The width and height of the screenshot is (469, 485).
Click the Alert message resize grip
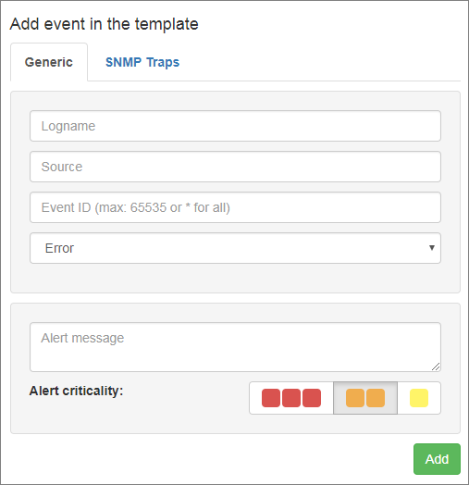pyautogui.click(x=436, y=367)
